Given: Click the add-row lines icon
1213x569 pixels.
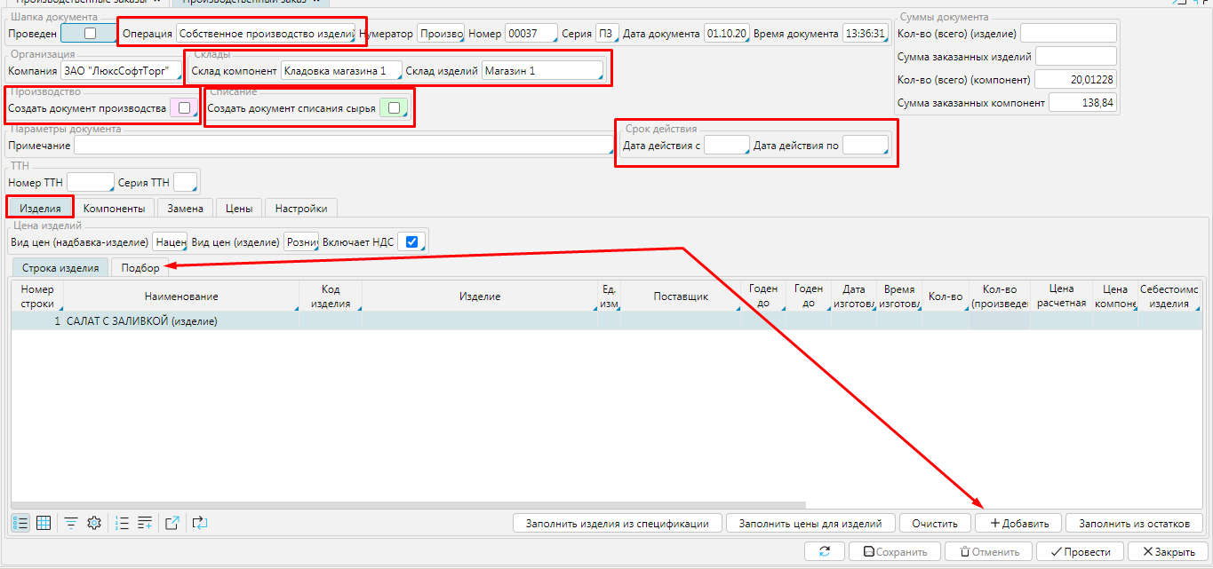Looking at the screenshot, I should (x=146, y=523).
